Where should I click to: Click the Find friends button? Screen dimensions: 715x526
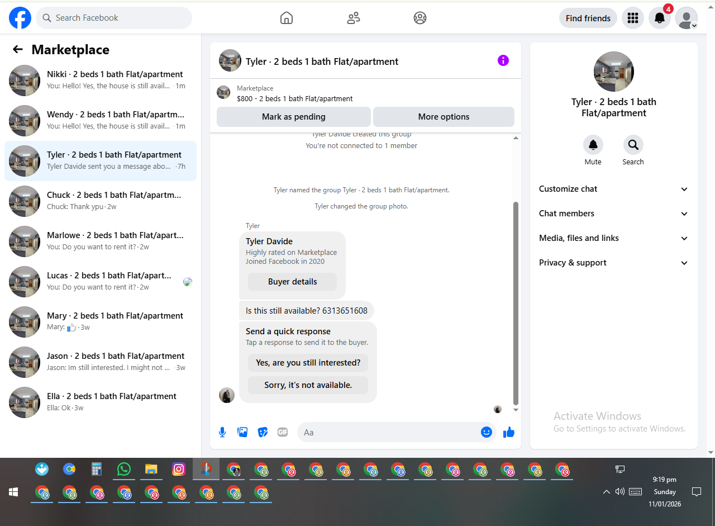[588, 18]
